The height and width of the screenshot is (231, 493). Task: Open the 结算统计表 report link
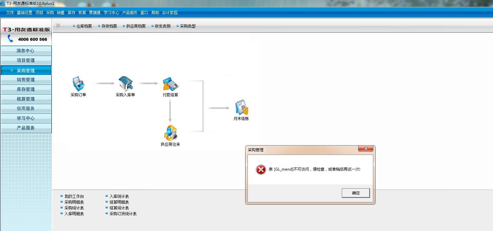click(119, 208)
